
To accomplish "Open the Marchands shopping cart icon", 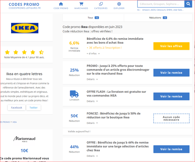I will [81, 4].
